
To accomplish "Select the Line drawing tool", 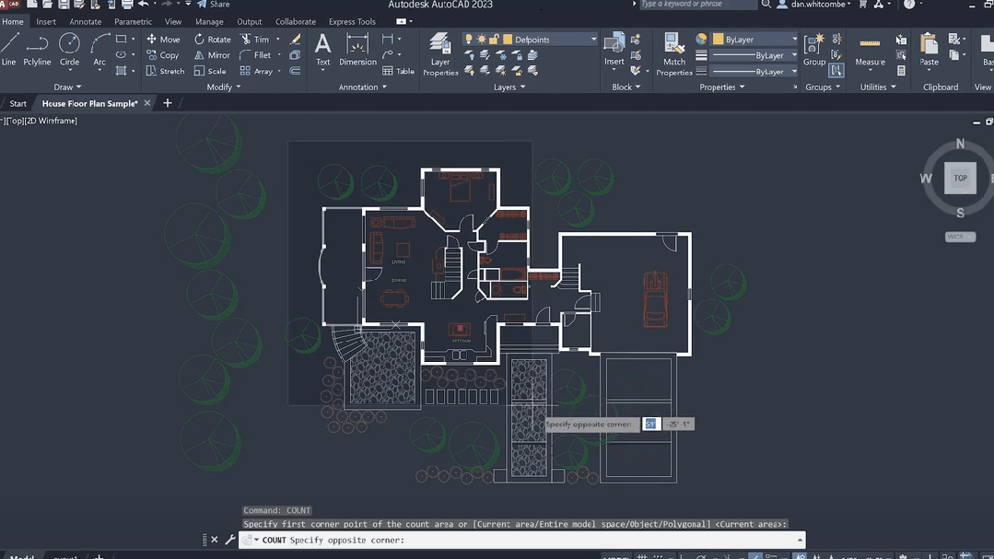I will coord(9,49).
